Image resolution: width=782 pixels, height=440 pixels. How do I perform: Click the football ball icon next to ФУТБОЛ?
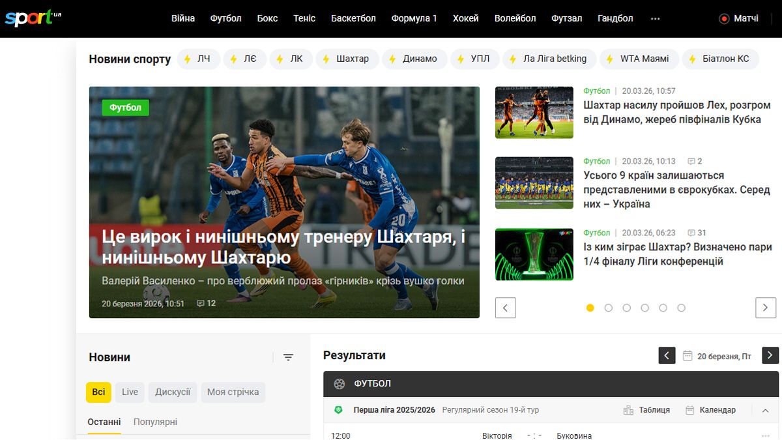(340, 384)
